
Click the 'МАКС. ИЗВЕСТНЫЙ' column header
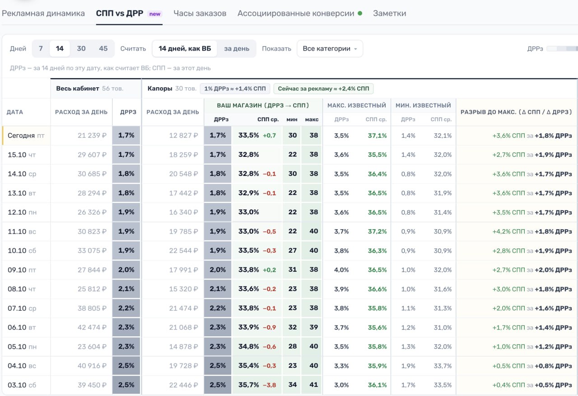tap(356, 105)
